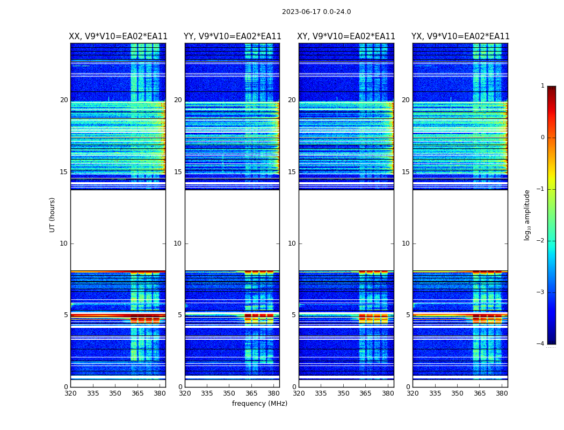
Task: Click the 20 tick beside the XY panel
Action: click(292, 99)
